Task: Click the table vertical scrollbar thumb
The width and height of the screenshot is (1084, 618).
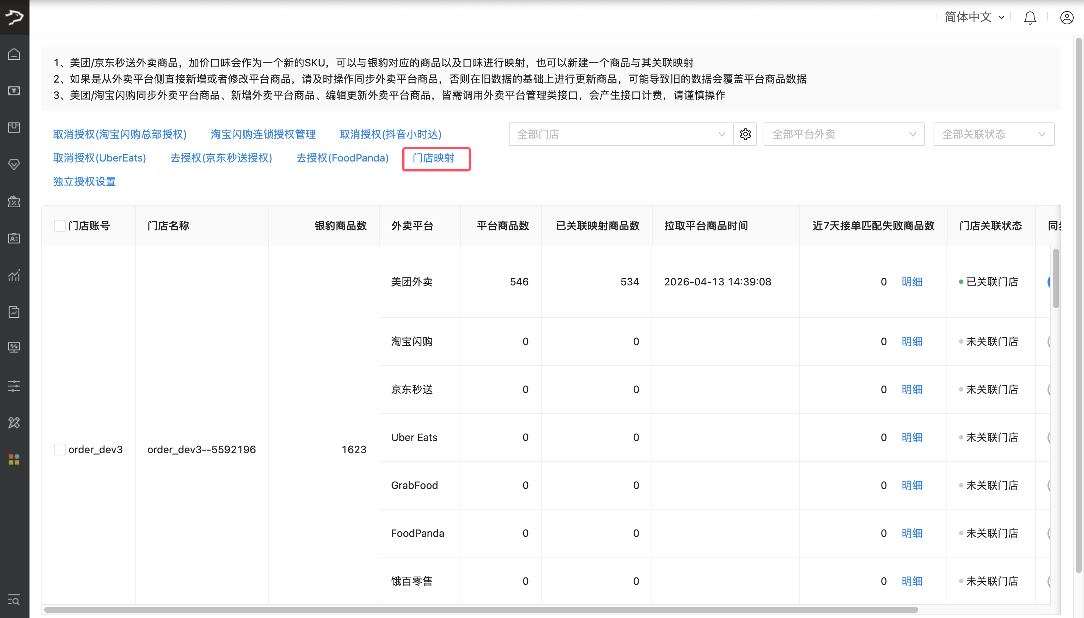Action: (x=1056, y=278)
